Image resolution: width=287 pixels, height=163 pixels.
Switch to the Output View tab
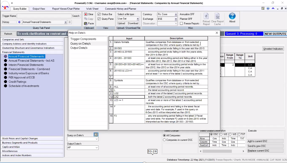[x=39, y=9]
